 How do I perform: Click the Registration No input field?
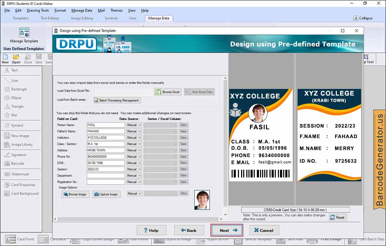[106, 182]
